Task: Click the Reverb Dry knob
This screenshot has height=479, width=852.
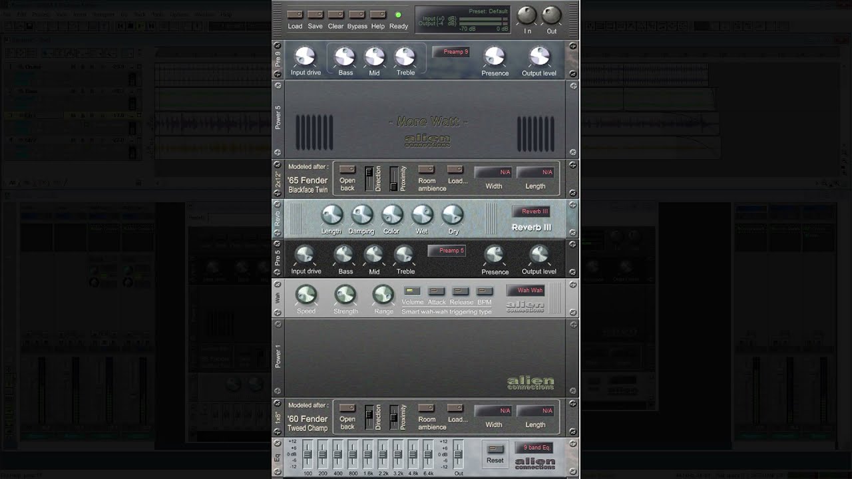Action: pos(453,215)
